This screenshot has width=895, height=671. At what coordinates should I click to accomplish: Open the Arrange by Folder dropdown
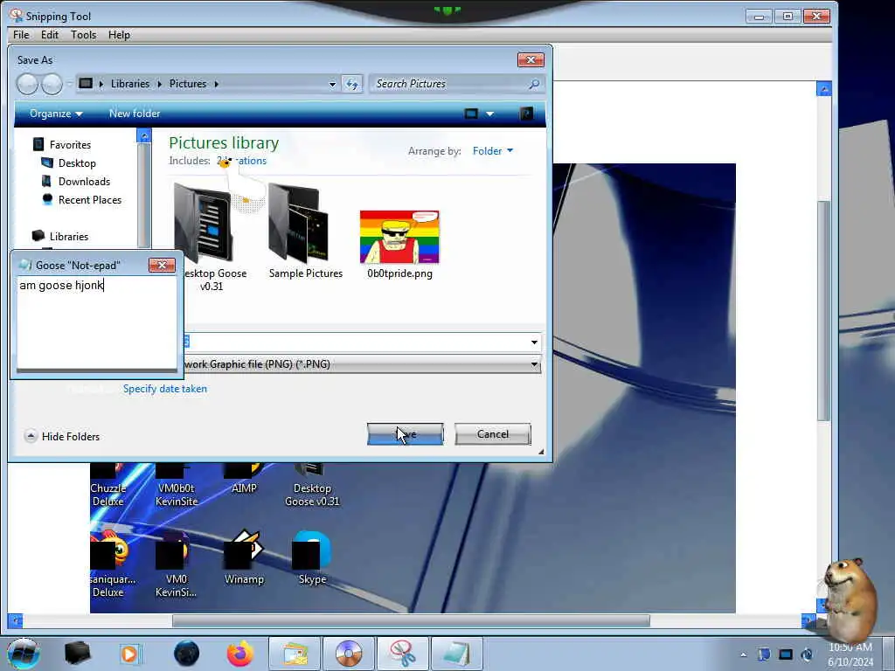pos(493,150)
